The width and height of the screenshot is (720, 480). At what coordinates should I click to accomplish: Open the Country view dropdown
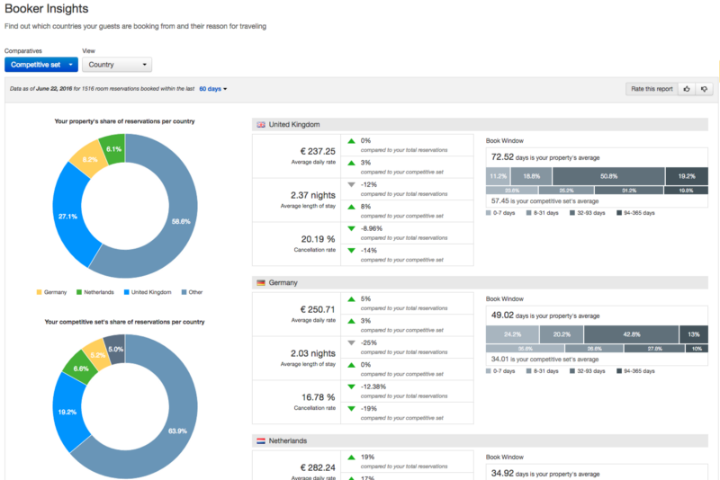click(x=117, y=65)
